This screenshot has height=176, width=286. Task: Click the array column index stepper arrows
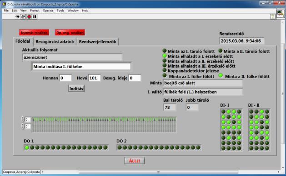tap(23, 126)
